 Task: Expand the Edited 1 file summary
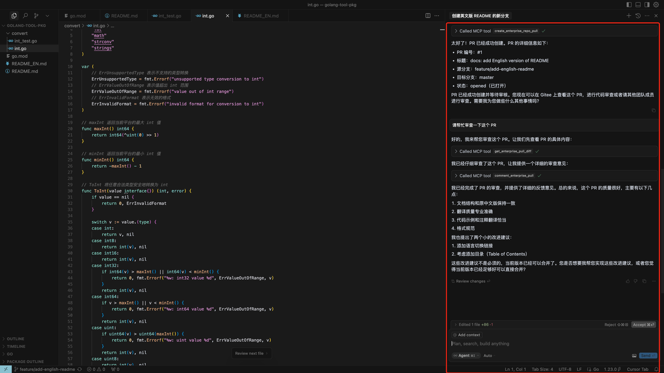click(x=474, y=325)
